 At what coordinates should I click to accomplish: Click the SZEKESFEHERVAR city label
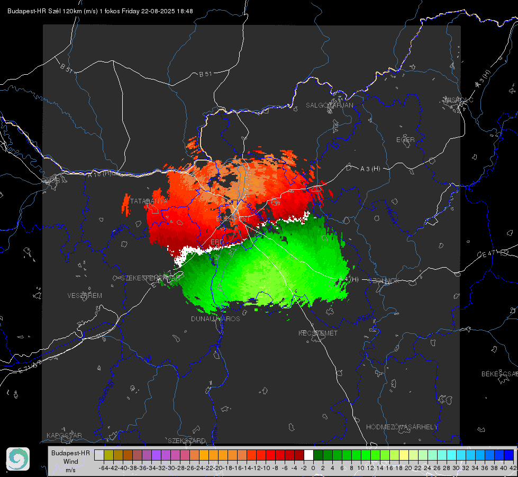tap(151, 278)
